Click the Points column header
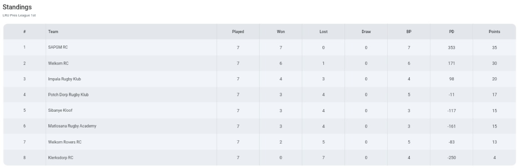This screenshot has height=168, width=518. [494, 32]
